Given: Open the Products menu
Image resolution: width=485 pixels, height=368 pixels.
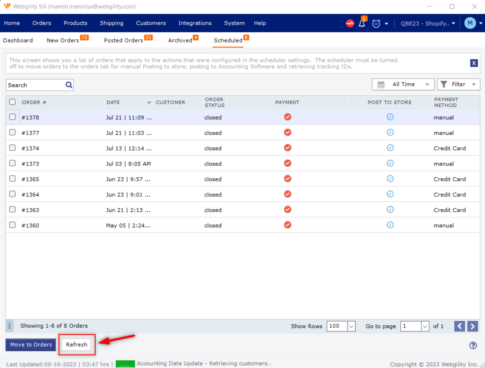Looking at the screenshot, I should pos(76,23).
